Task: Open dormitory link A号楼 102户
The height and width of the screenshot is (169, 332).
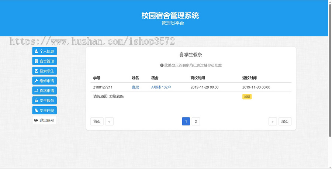Action: [x=161, y=87]
